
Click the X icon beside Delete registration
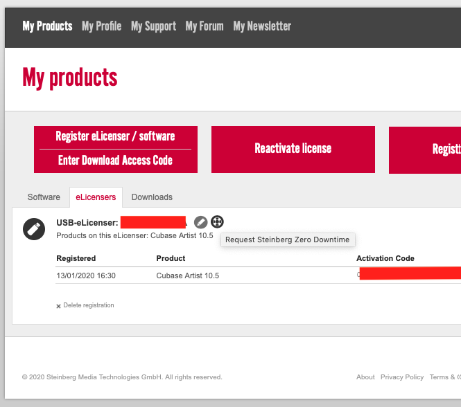coord(58,306)
